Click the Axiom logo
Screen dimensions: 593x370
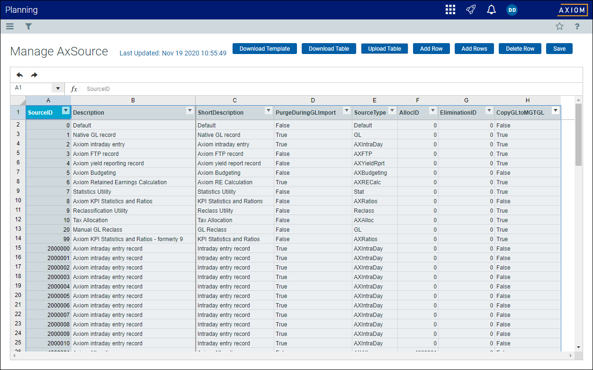[x=572, y=10]
